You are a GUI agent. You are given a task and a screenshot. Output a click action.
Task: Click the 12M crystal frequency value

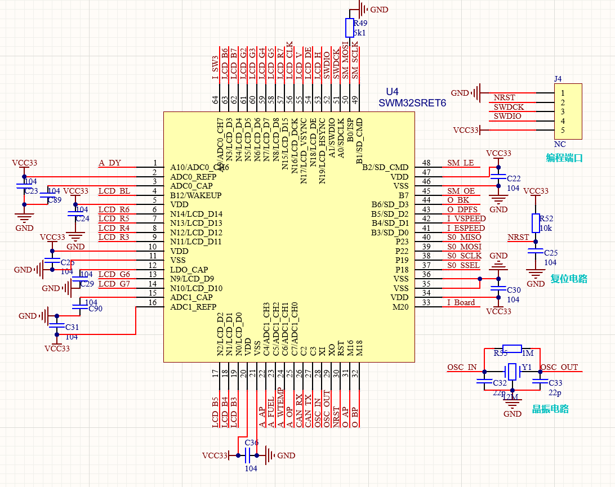click(511, 397)
